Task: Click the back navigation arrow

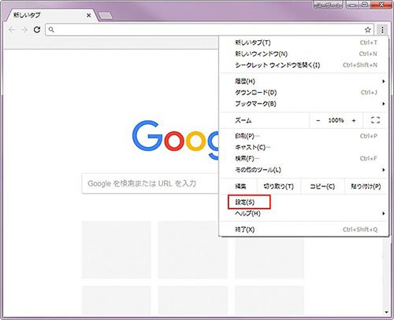Action: tap(12, 30)
